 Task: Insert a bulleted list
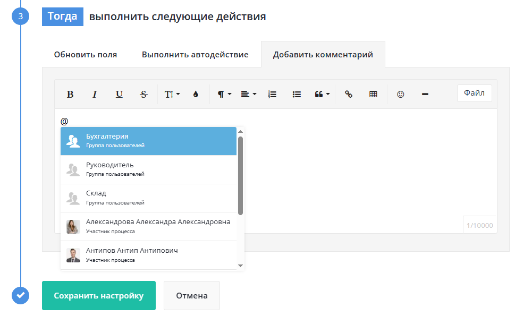(297, 94)
